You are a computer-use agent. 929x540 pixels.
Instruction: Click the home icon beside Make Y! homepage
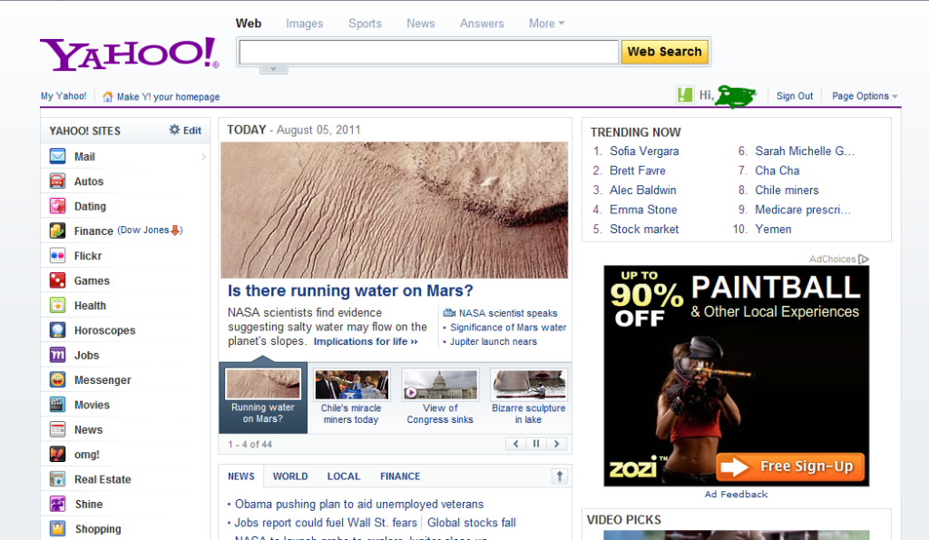point(107,96)
